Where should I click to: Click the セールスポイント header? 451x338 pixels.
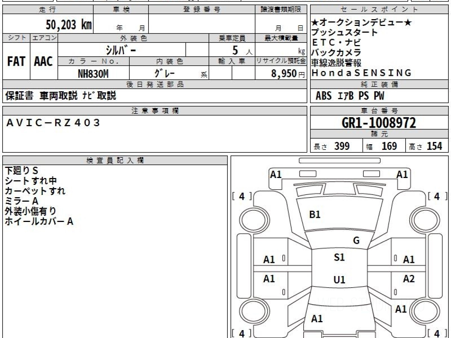coord(379,10)
